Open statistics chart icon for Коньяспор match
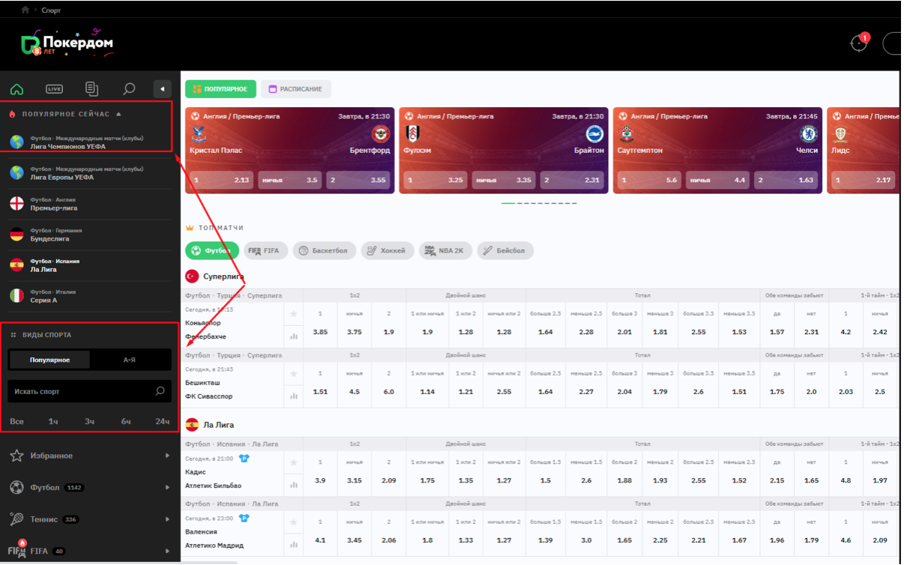The width and height of the screenshot is (904, 565). click(294, 336)
